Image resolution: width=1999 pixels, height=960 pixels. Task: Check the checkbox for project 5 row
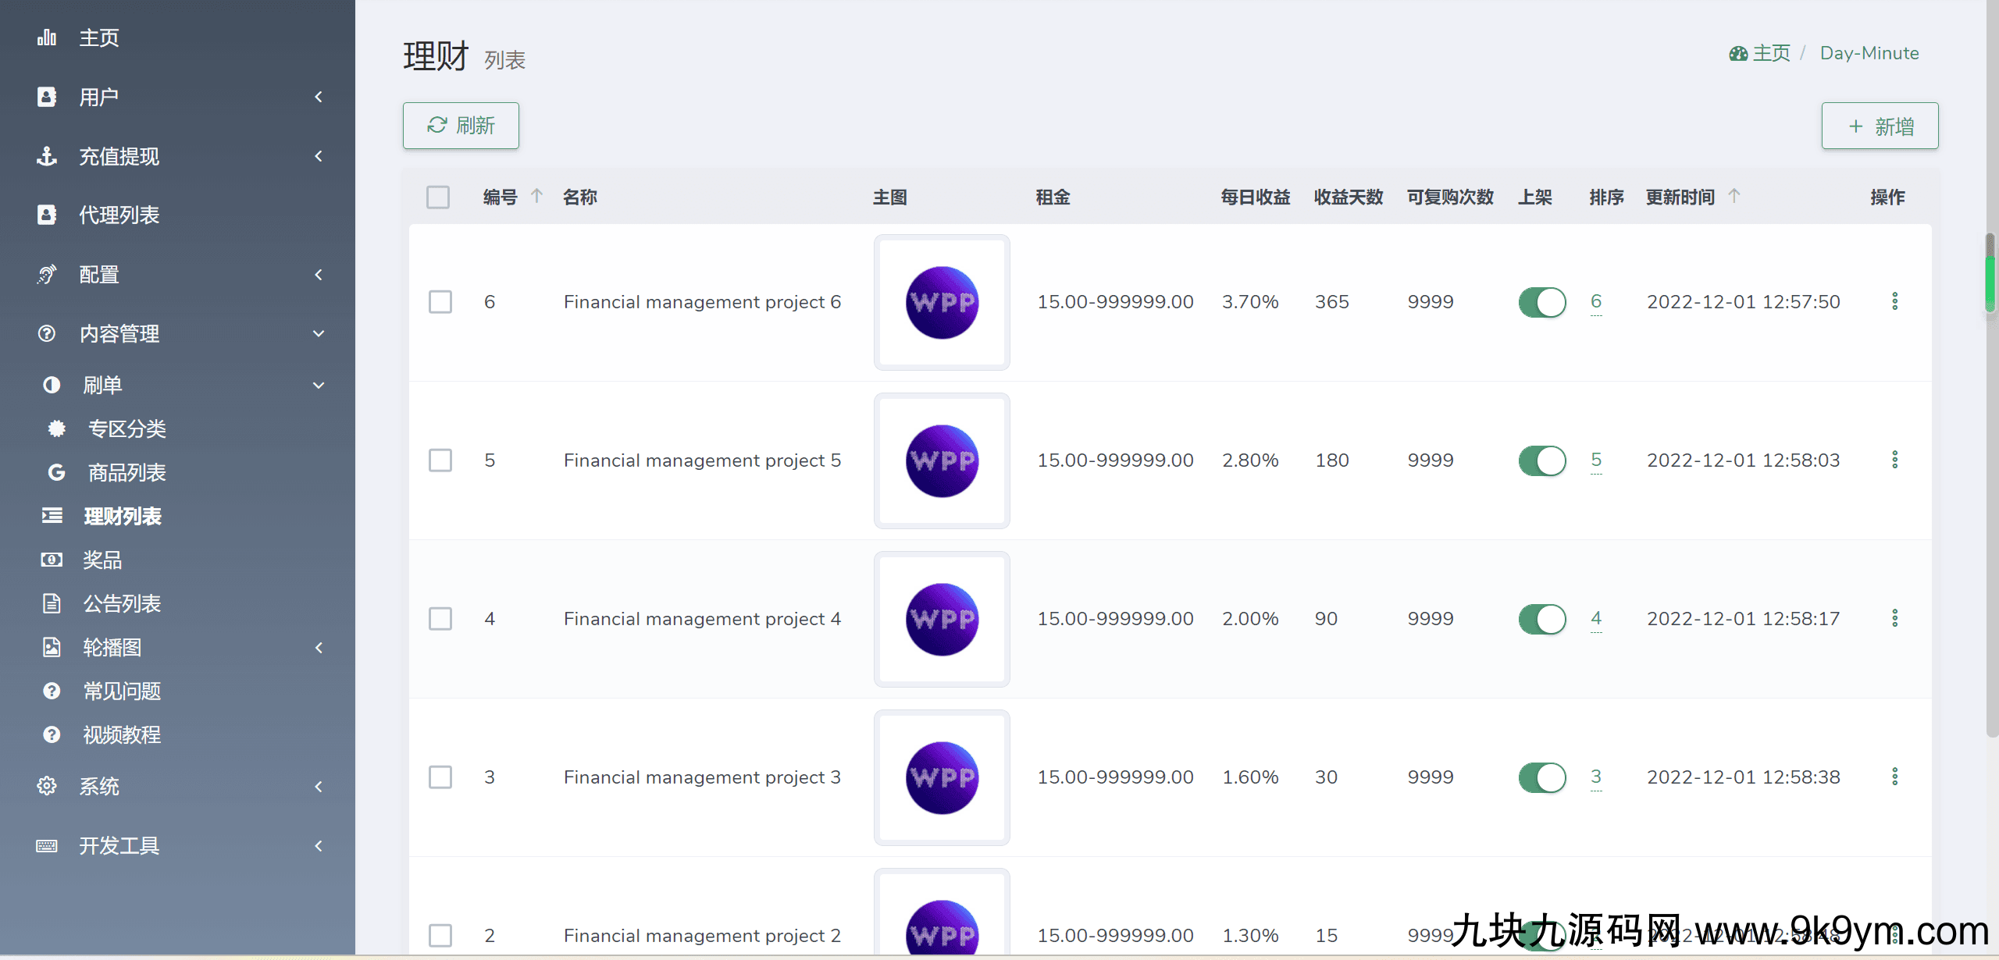[x=440, y=460]
